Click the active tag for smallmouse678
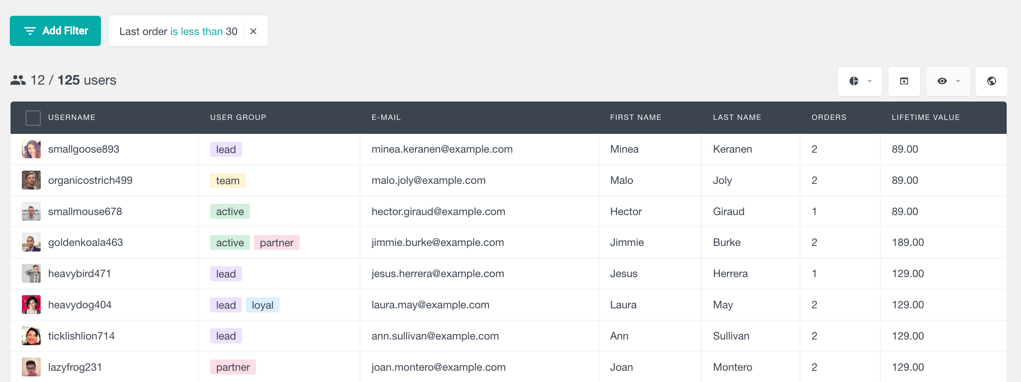This screenshot has height=382, width=1021. [230, 211]
